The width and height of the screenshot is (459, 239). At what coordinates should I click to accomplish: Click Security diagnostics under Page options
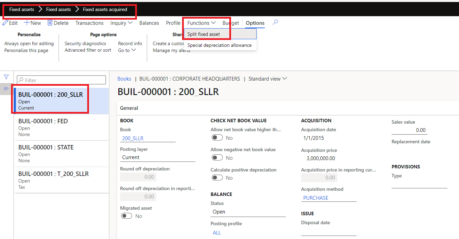tap(85, 43)
